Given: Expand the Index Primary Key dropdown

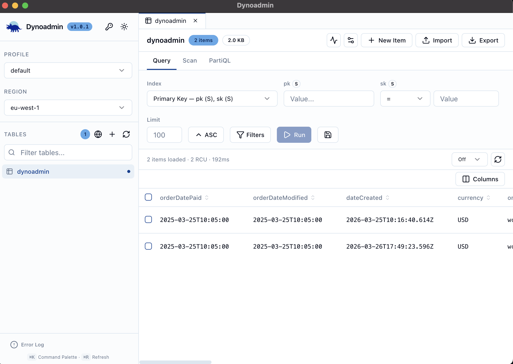Looking at the screenshot, I should pos(212,99).
